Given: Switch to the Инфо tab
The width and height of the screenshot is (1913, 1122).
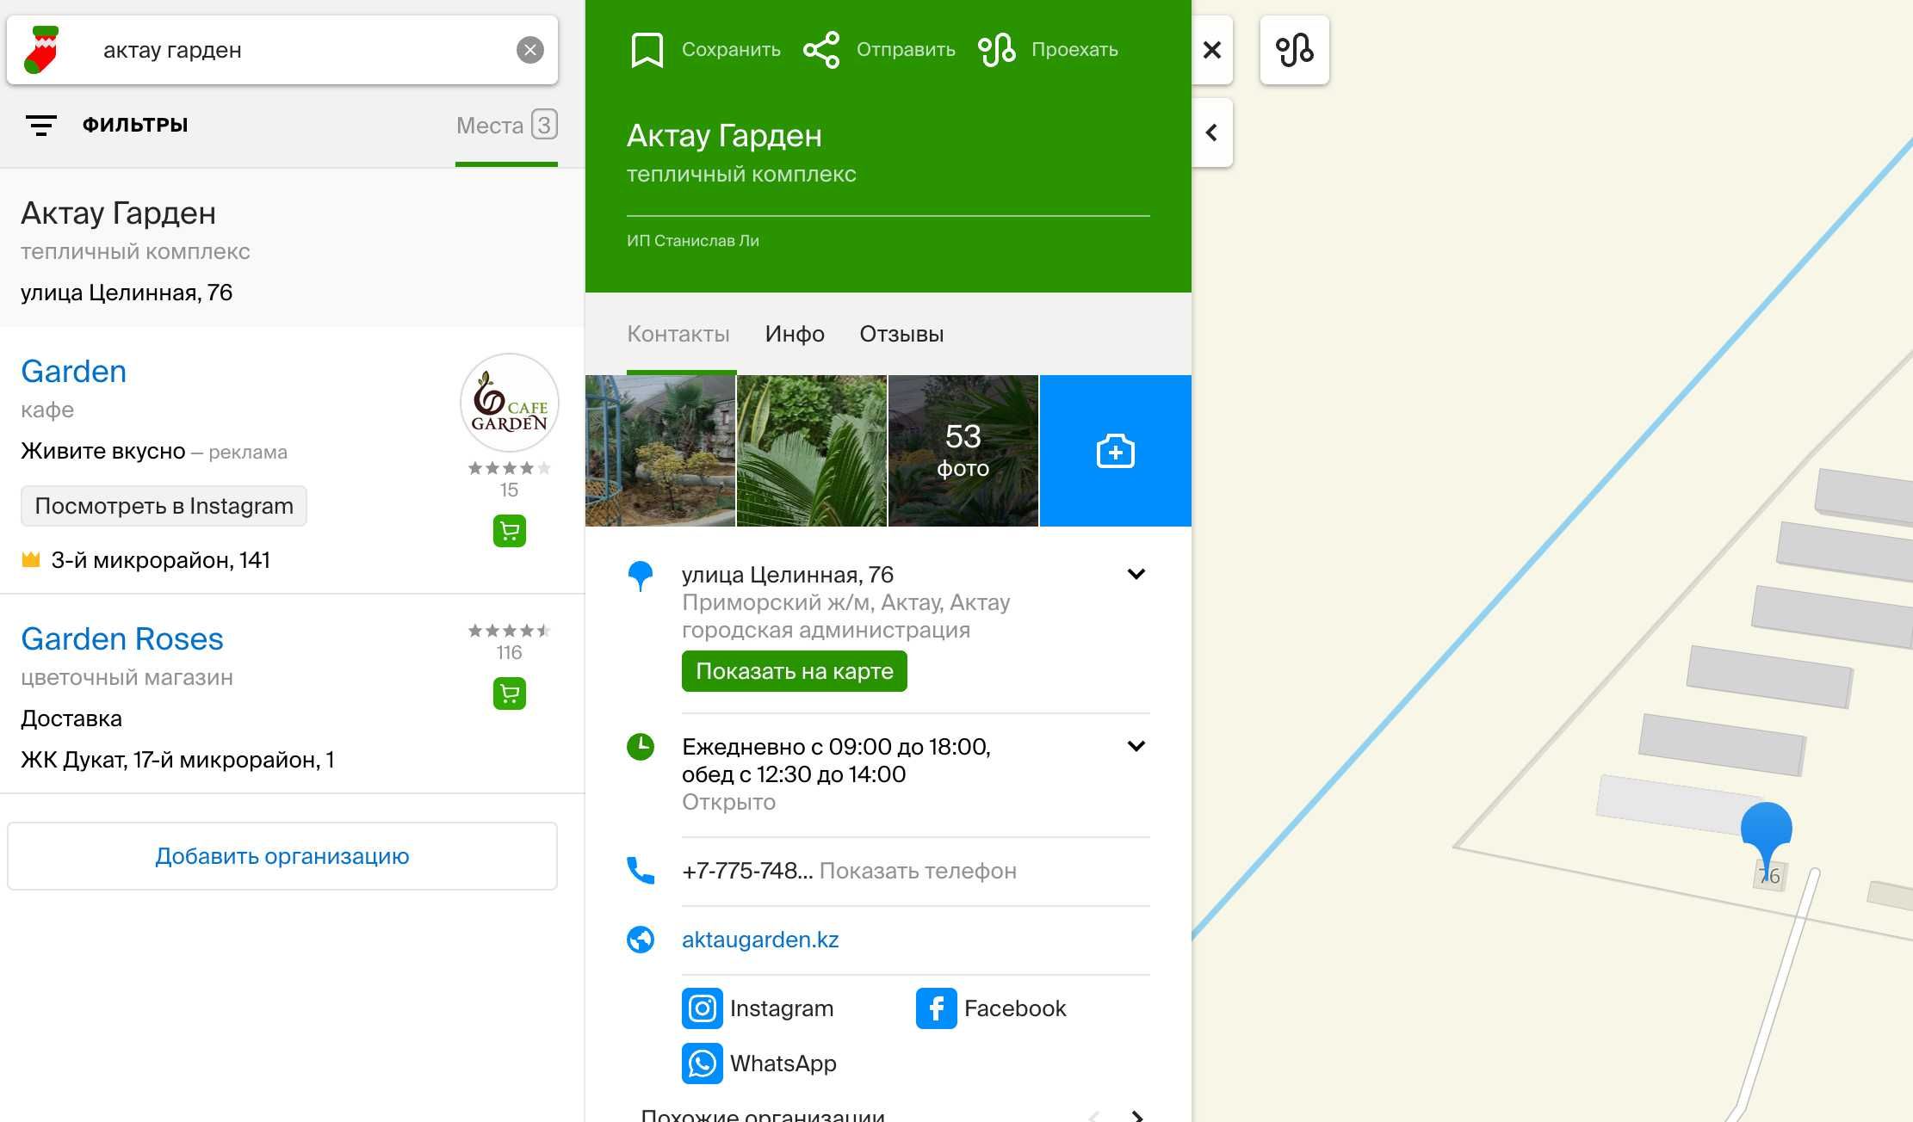Looking at the screenshot, I should pos(795,334).
